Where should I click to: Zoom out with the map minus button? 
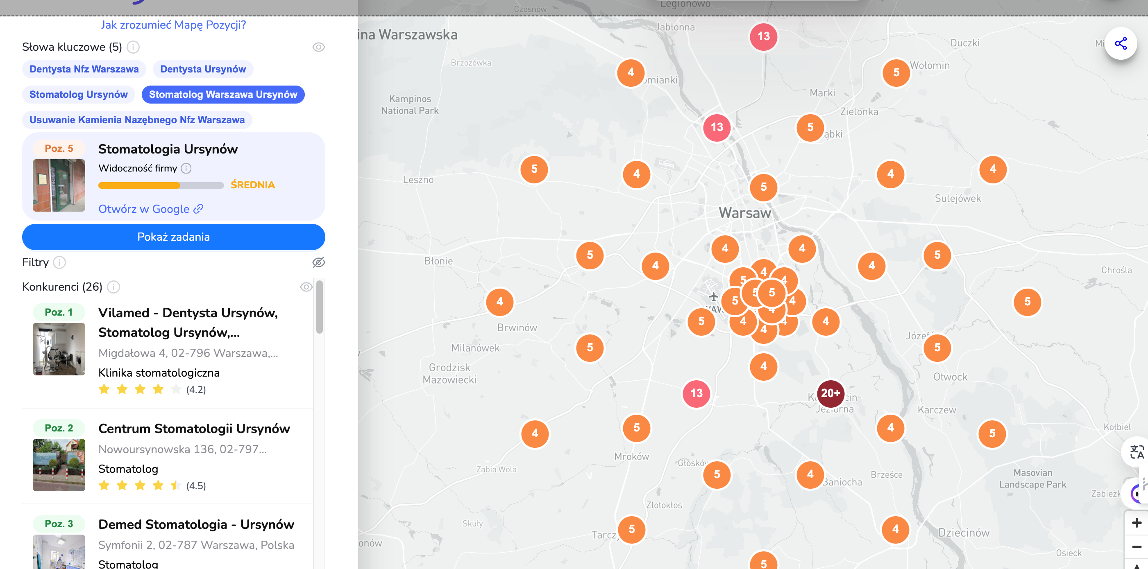[x=1137, y=546]
